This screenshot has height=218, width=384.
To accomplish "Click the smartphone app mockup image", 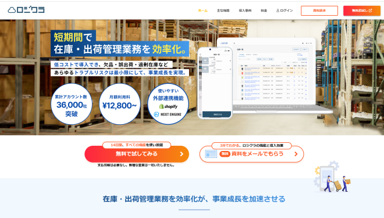I will (215, 83).
